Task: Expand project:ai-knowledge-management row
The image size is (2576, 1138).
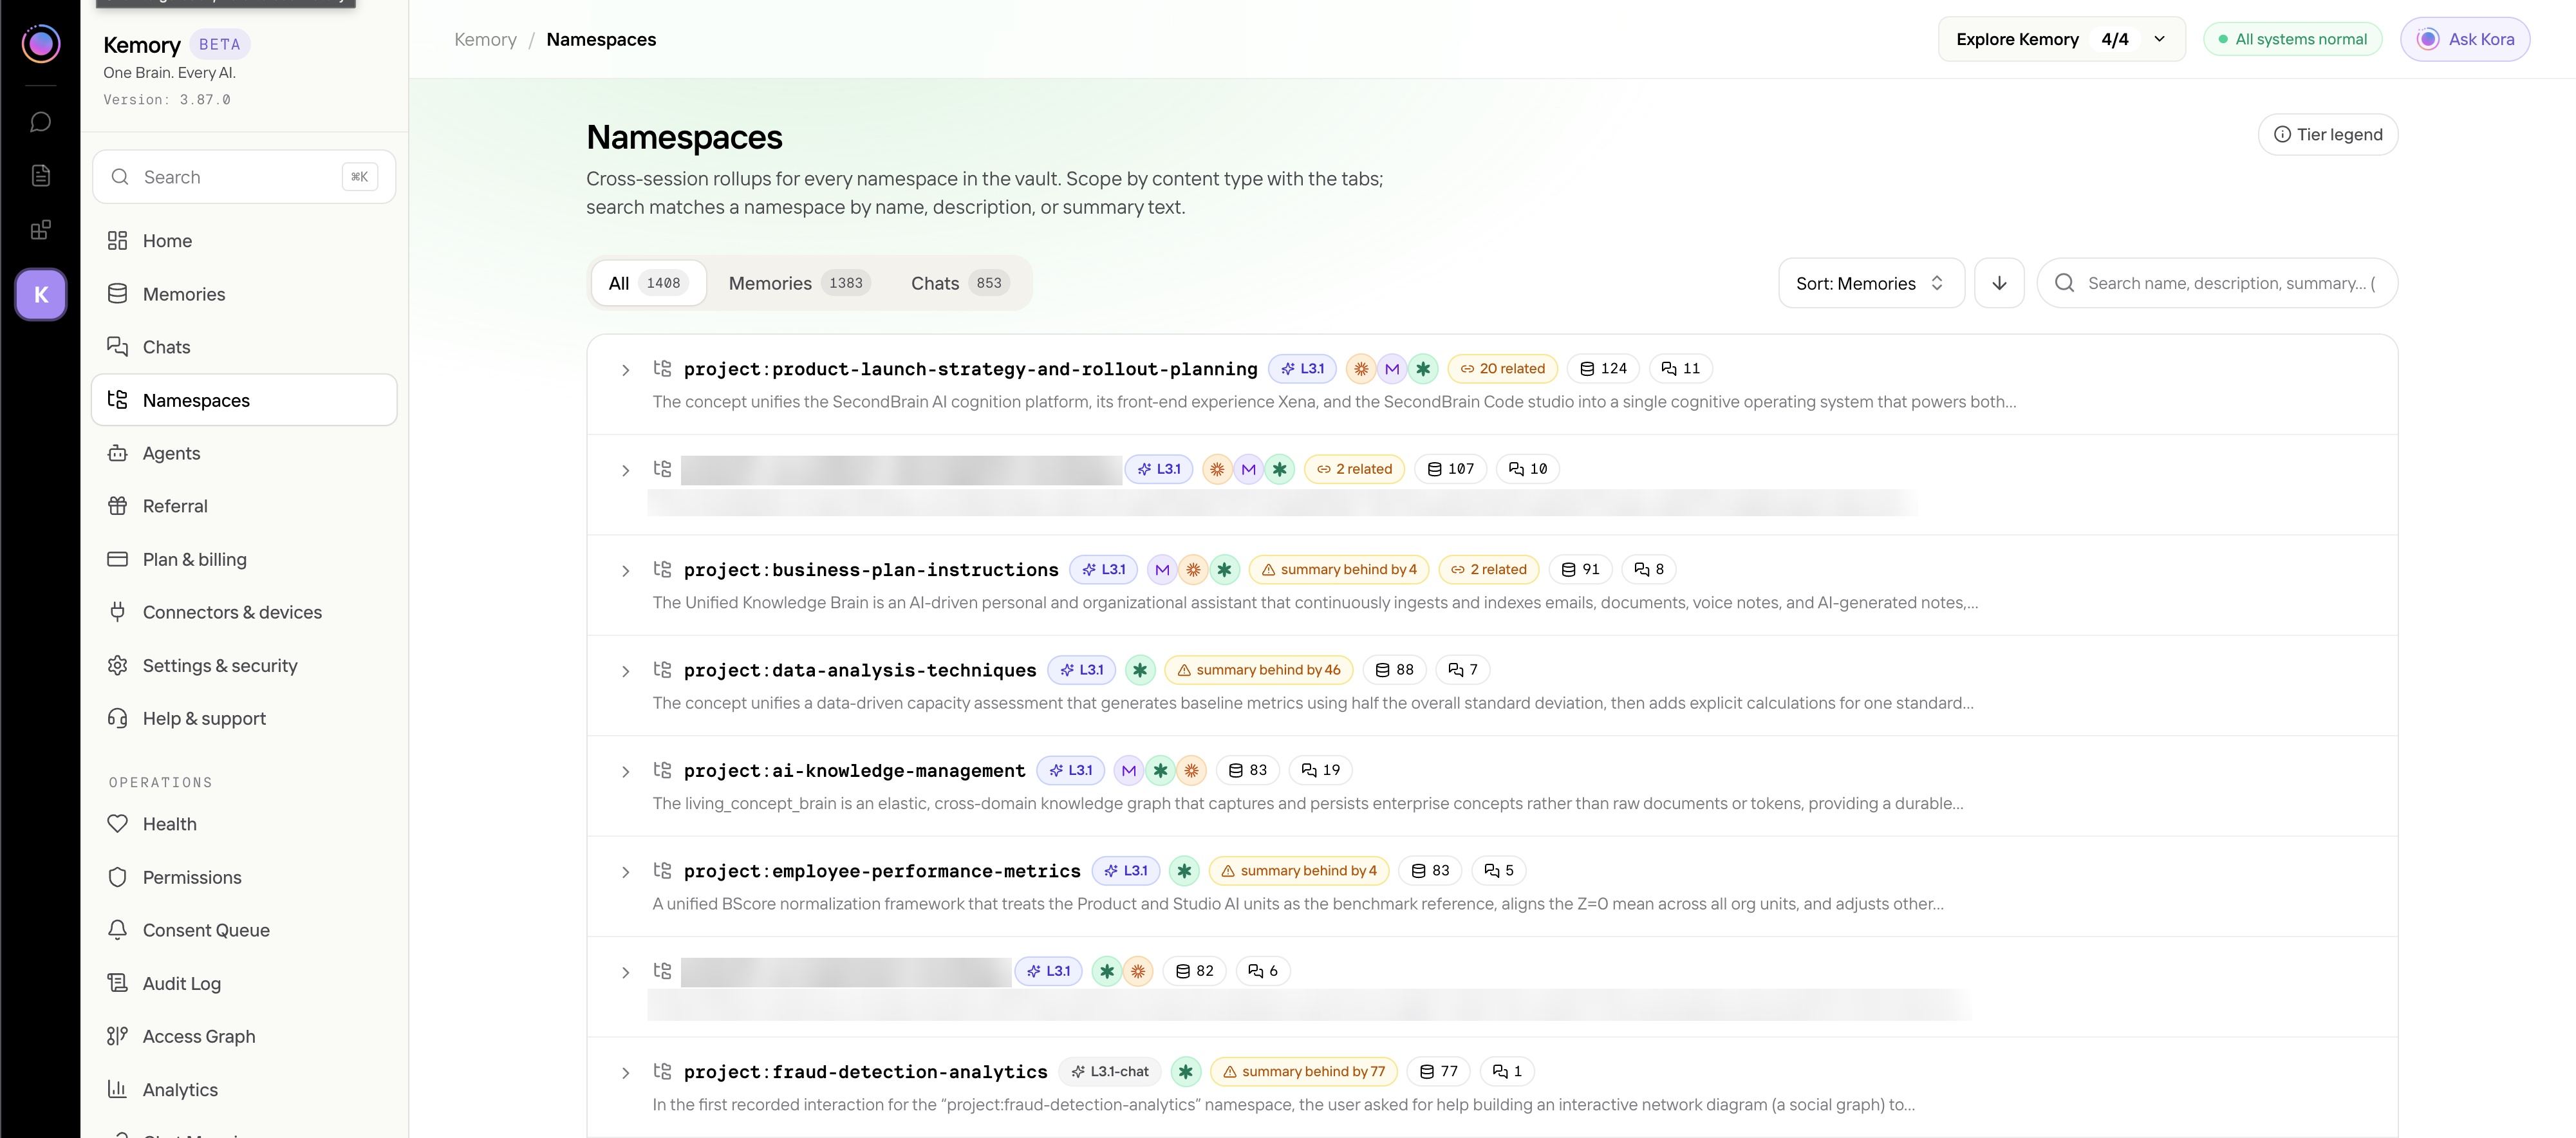Action: (x=625, y=772)
